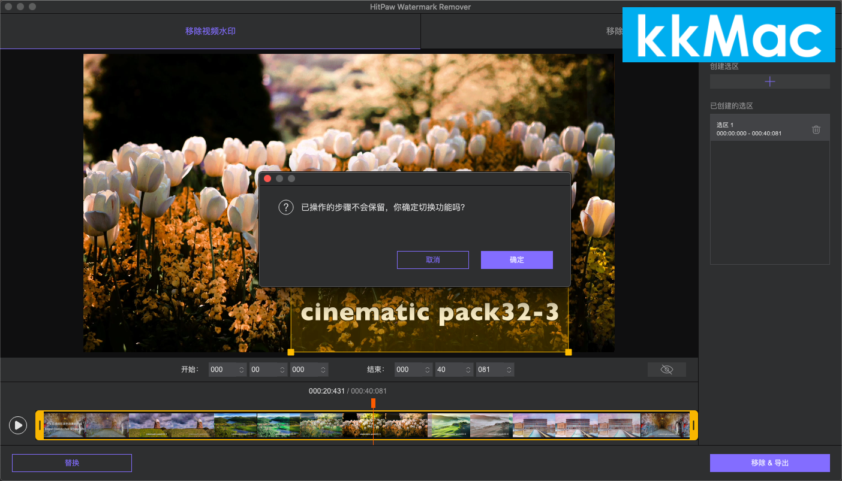Start export with 移除 & 导出

[x=770, y=463]
